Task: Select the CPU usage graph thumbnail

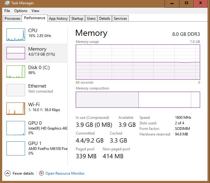Action: pyautogui.click(x=16, y=35)
